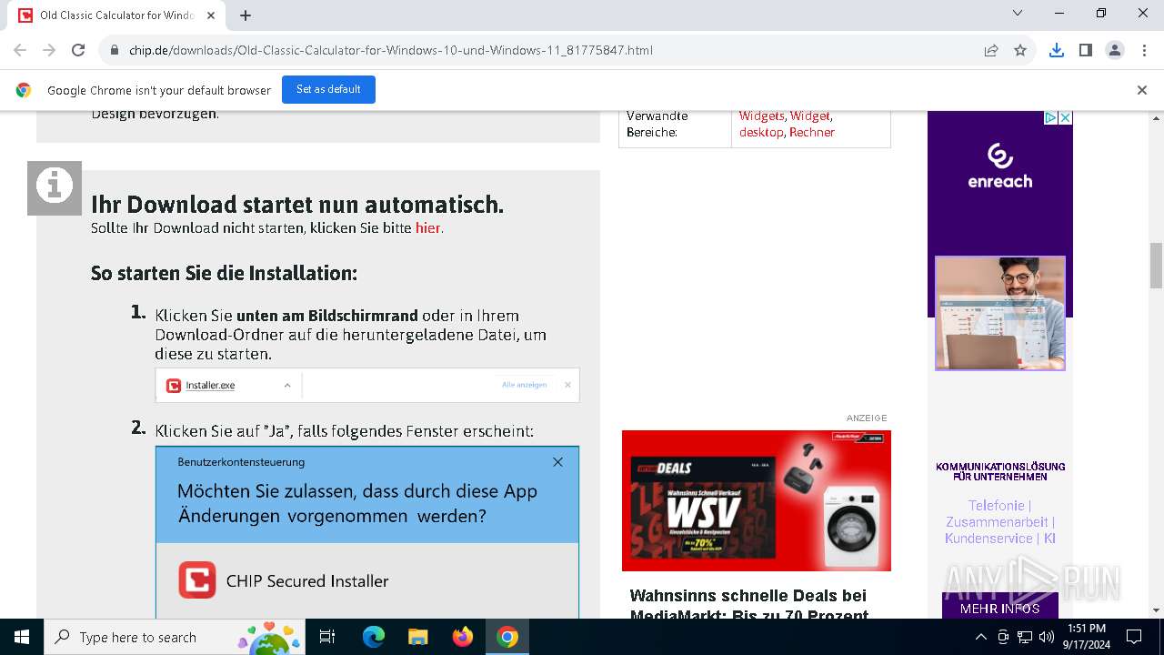Click the 'hier' download link
1164x655 pixels.
(x=427, y=228)
